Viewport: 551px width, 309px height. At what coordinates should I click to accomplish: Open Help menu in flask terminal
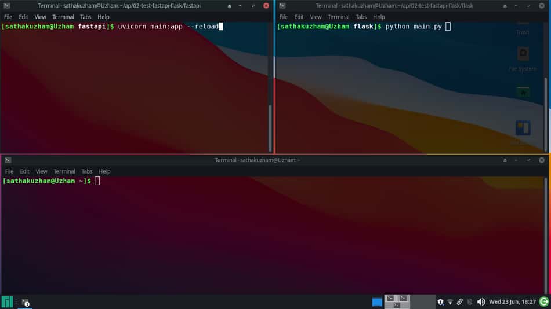379,17
